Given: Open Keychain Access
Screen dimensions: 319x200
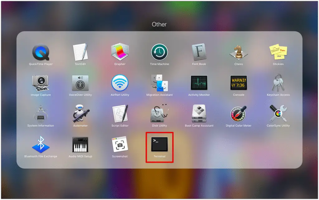Looking at the screenshot, I should [x=278, y=83].
